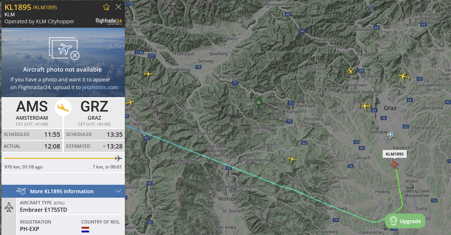Click the flight progress bar

click(x=63, y=159)
